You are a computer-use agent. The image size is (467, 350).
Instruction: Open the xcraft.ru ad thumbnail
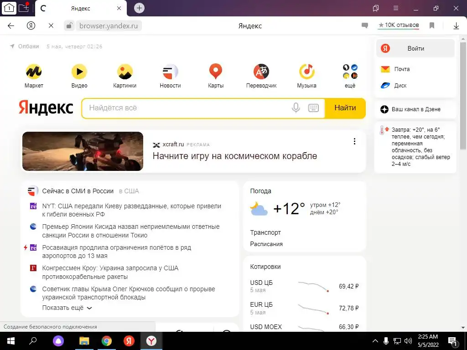[x=83, y=151]
